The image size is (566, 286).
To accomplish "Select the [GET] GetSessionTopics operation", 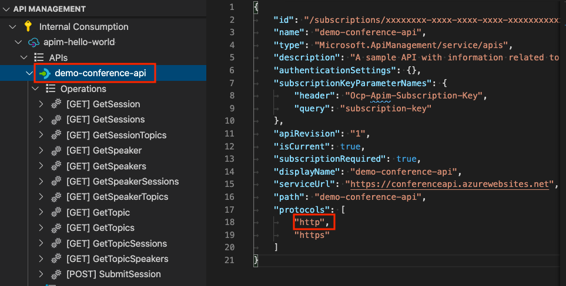I will tap(116, 135).
